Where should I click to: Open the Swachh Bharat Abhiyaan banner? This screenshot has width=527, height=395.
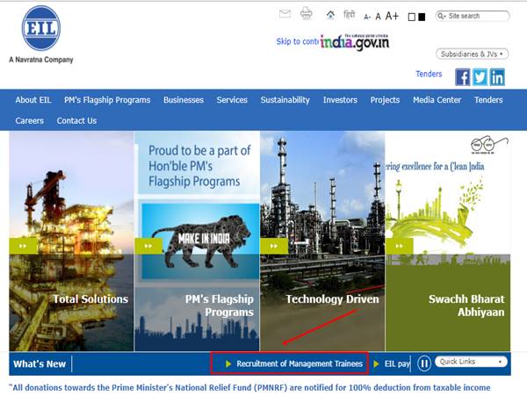[448, 241]
